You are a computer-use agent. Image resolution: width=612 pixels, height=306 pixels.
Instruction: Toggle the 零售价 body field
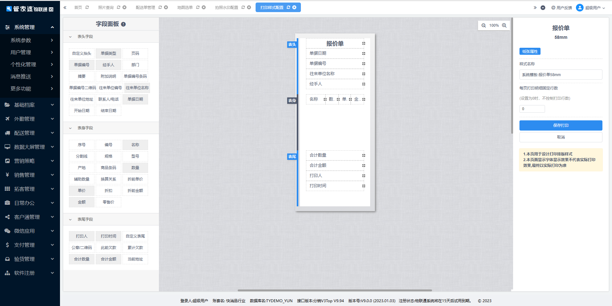pos(108,202)
